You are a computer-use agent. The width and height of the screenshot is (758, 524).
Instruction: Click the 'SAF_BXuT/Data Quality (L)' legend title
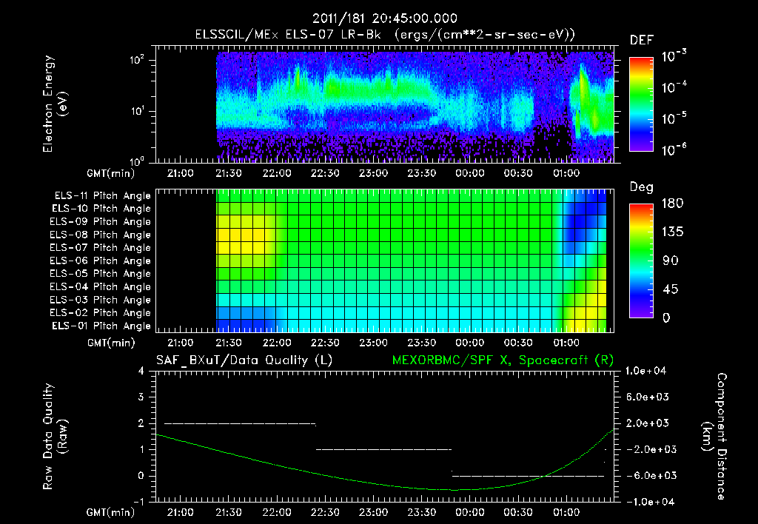[244, 360]
